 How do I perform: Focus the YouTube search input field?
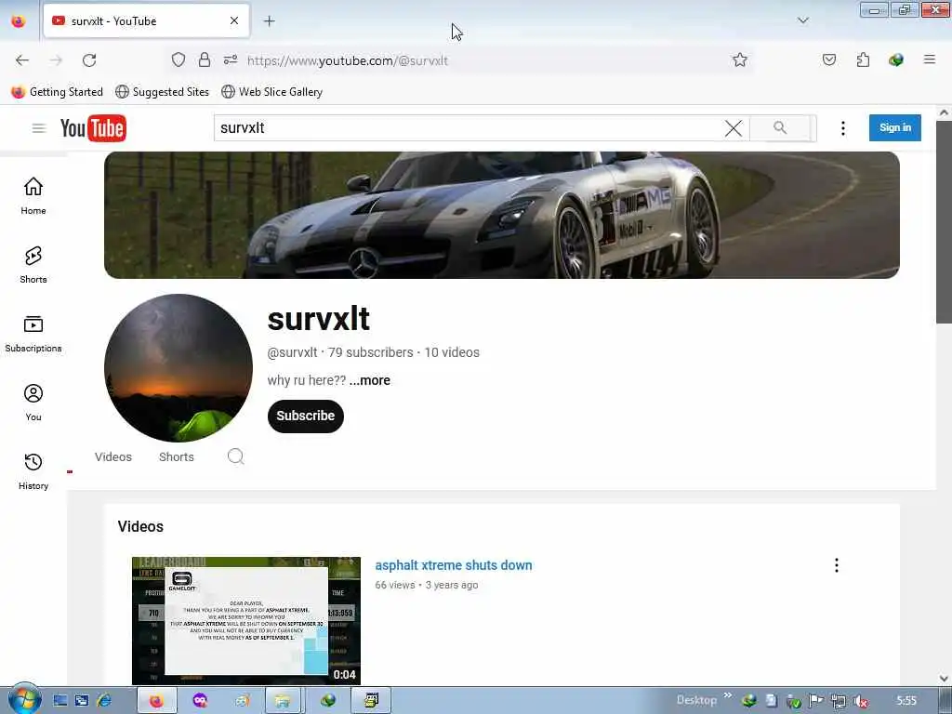click(470, 128)
